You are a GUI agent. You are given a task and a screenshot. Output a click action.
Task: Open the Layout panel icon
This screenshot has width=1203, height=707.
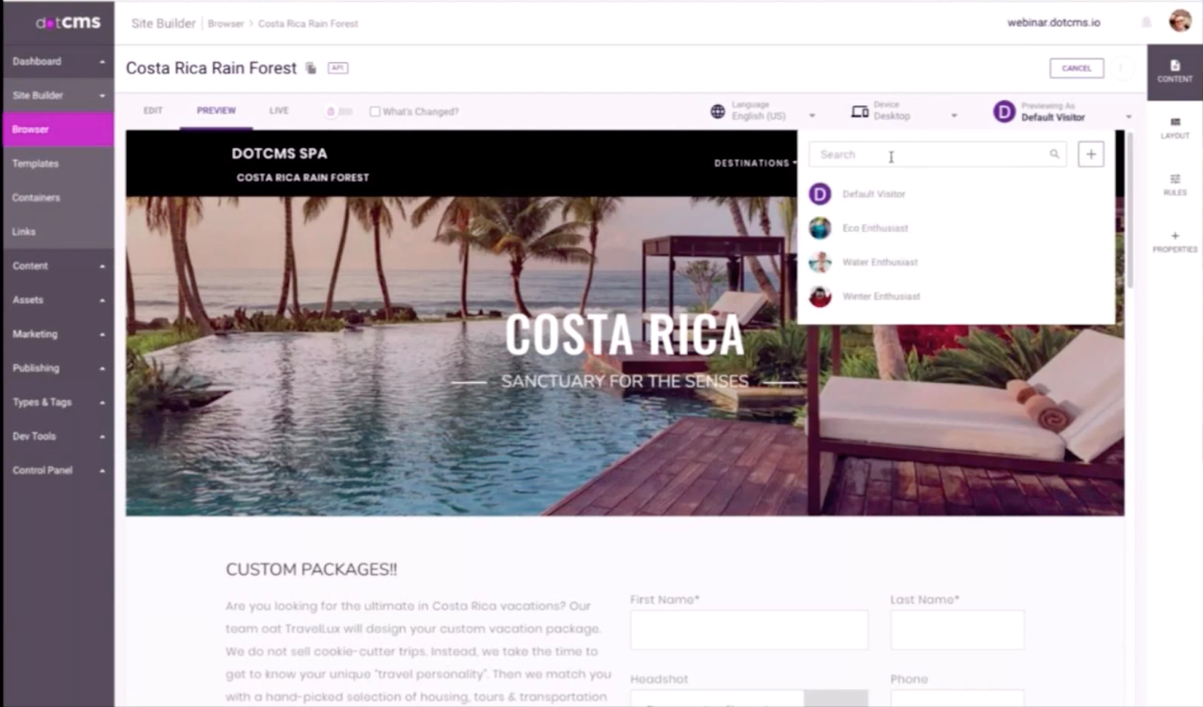1174,128
